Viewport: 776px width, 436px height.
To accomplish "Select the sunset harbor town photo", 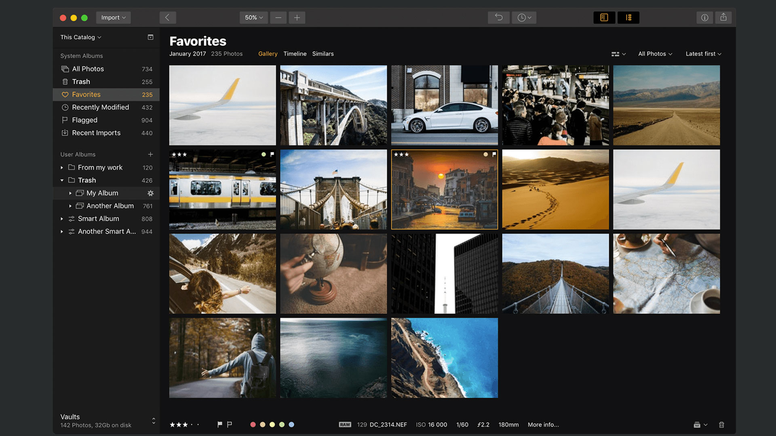I will tap(444, 189).
